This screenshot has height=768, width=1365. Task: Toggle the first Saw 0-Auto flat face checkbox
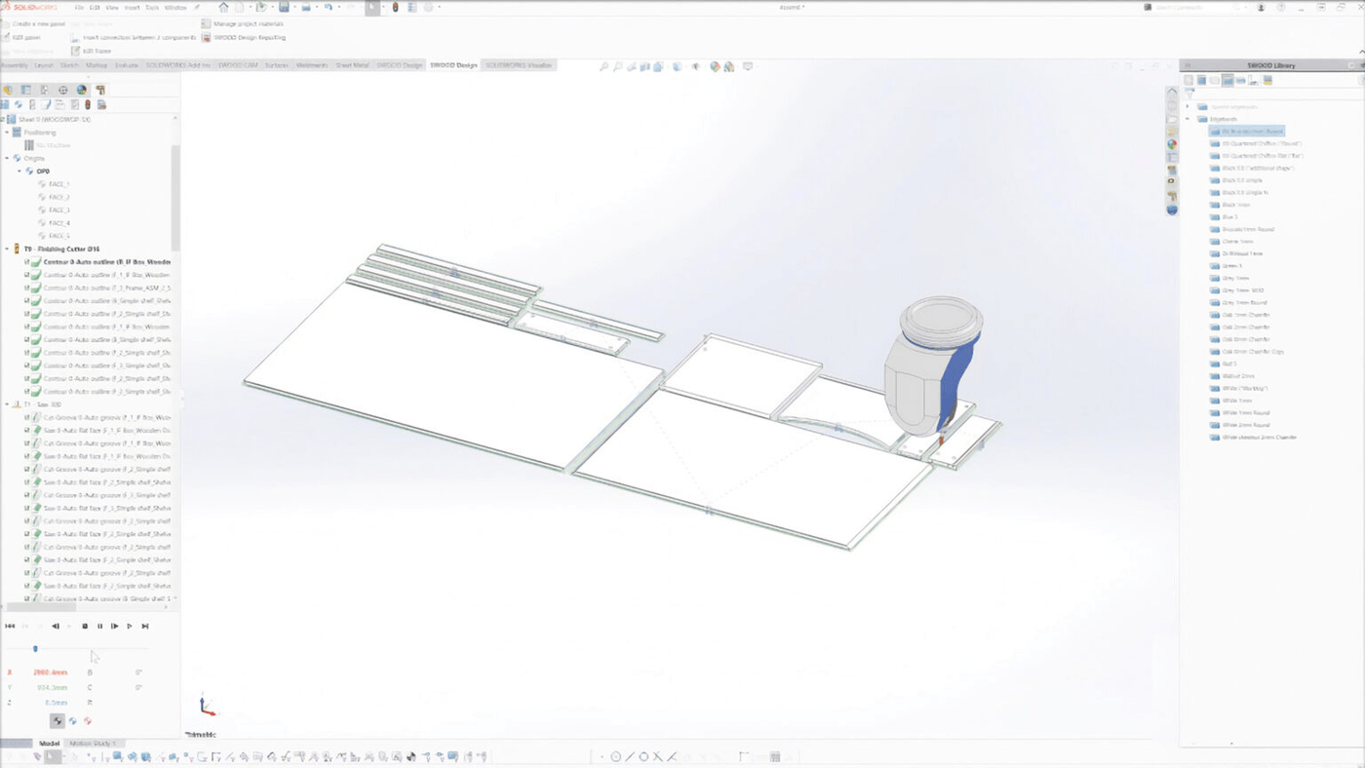click(27, 430)
